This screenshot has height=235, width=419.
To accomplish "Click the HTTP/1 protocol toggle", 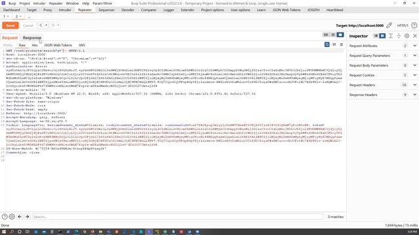I will pos(403,25).
